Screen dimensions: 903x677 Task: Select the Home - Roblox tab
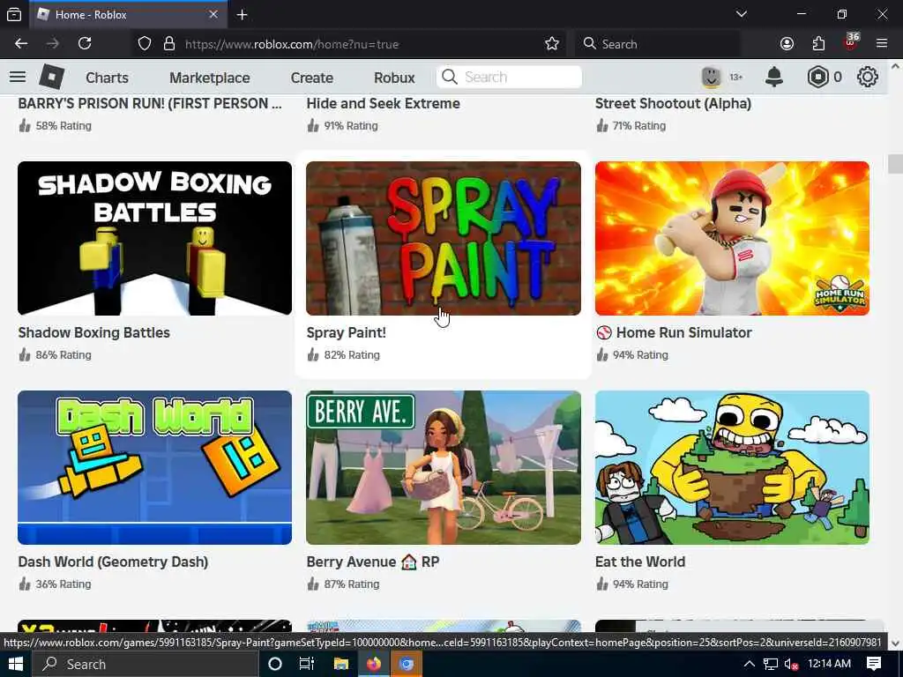pyautogui.click(x=130, y=14)
